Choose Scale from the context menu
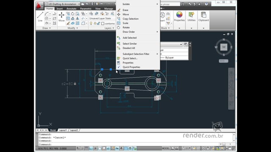Viewport: 271px width, 152px height. [138, 23]
